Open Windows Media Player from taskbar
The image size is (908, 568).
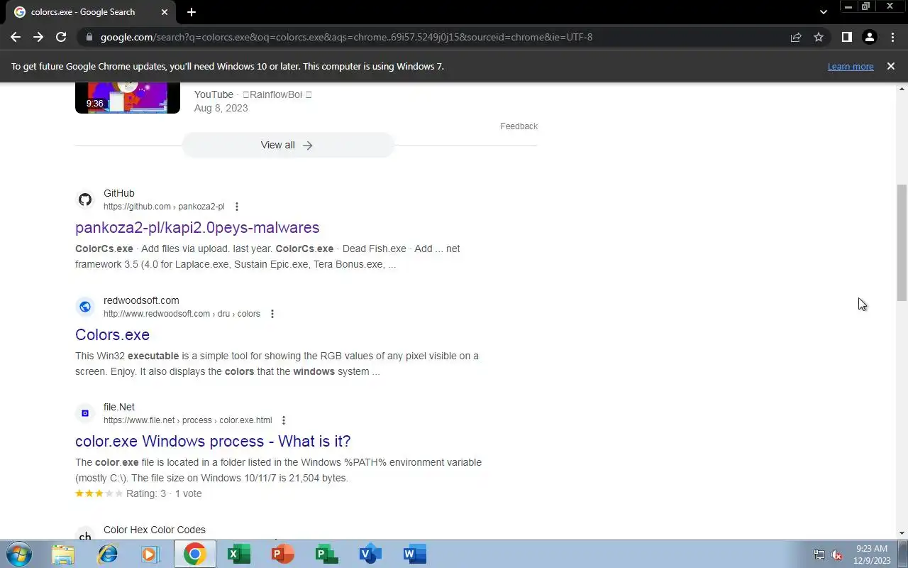pyautogui.click(x=150, y=554)
